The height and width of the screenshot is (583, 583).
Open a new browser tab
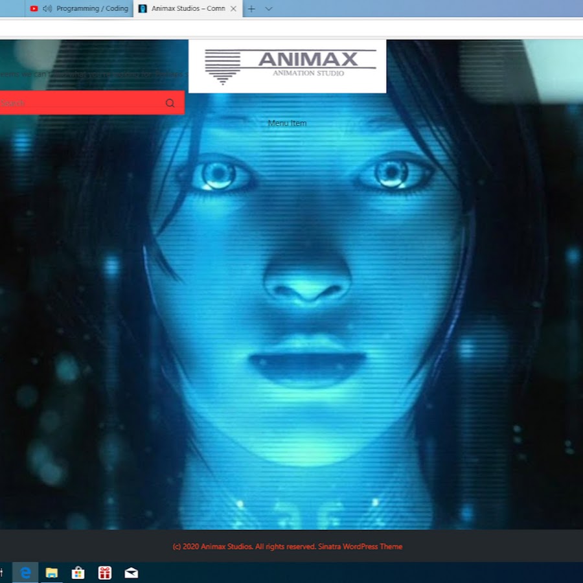click(x=251, y=8)
